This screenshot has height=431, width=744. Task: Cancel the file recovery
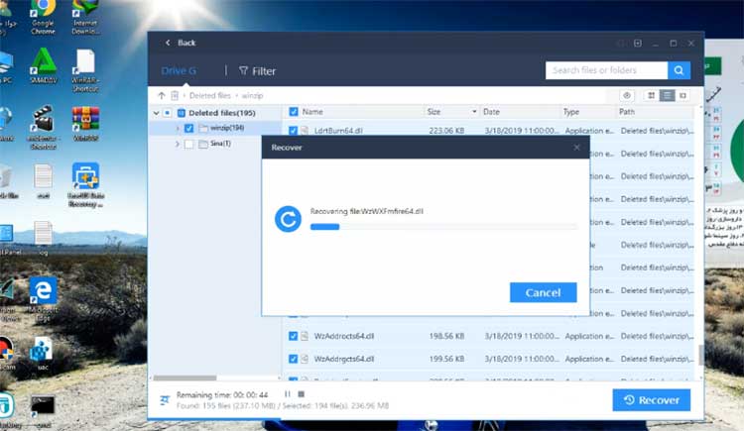[543, 292]
